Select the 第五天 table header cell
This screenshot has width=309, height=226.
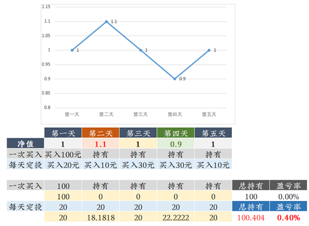click(213, 133)
